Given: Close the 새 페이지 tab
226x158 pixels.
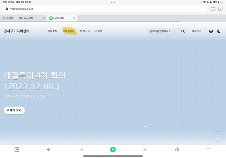Looking at the screenshot, I should coord(74,18).
